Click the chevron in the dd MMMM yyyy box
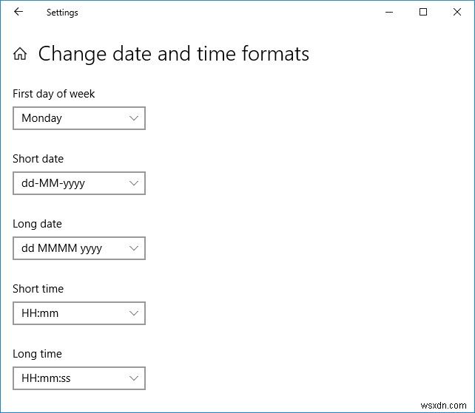This screenshot has width=475, height=413. [134, 248]
